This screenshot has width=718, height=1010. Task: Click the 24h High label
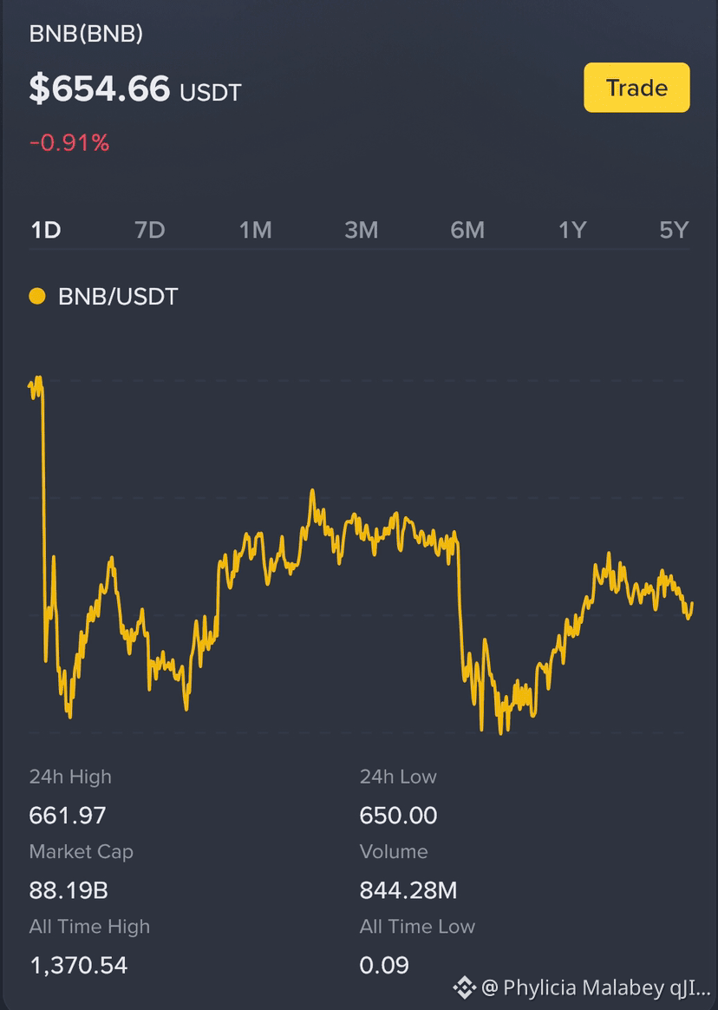click(x=70, y=777)
